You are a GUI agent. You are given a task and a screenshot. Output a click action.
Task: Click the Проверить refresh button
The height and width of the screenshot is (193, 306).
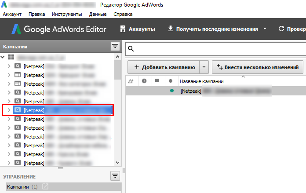(x=292, y=29)
